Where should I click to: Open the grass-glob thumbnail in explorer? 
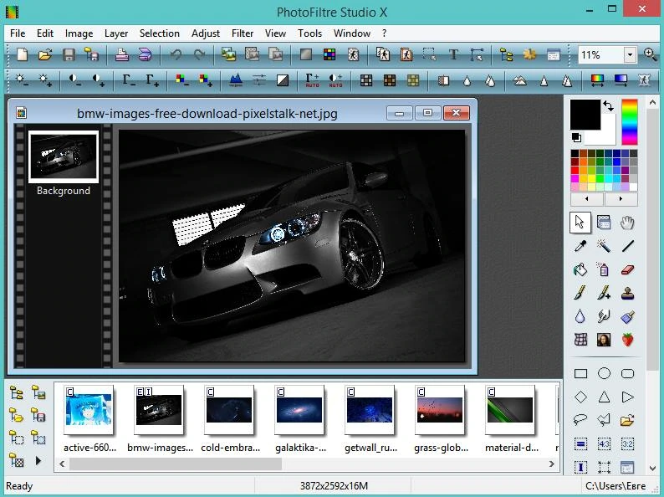click(x=440, y=410)
